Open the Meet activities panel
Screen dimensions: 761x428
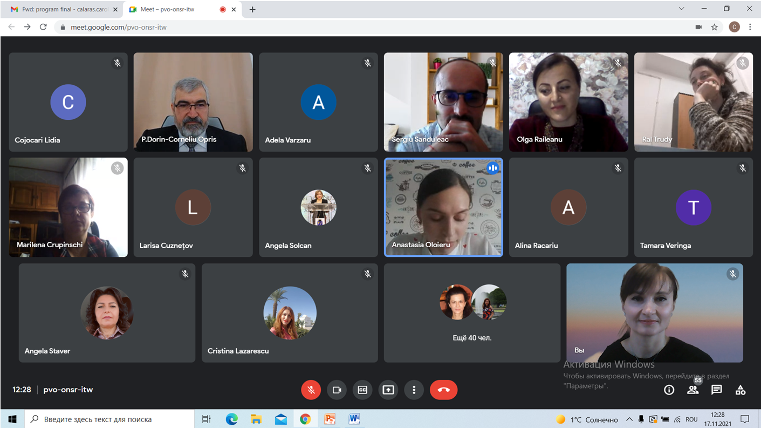click(741, 390)
